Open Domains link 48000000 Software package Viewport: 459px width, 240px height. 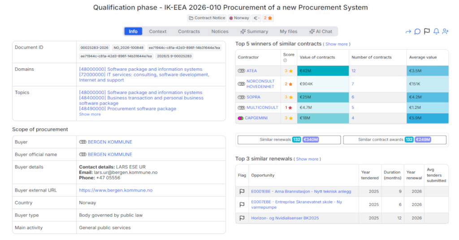[x=140, y=69]
